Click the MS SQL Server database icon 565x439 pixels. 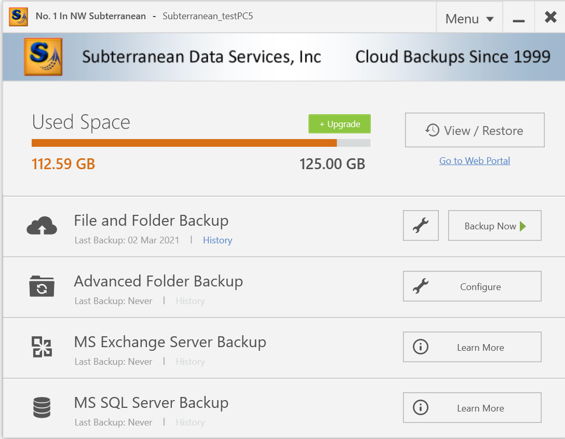42,408
